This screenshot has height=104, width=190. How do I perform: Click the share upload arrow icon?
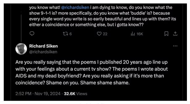point(175,34)
